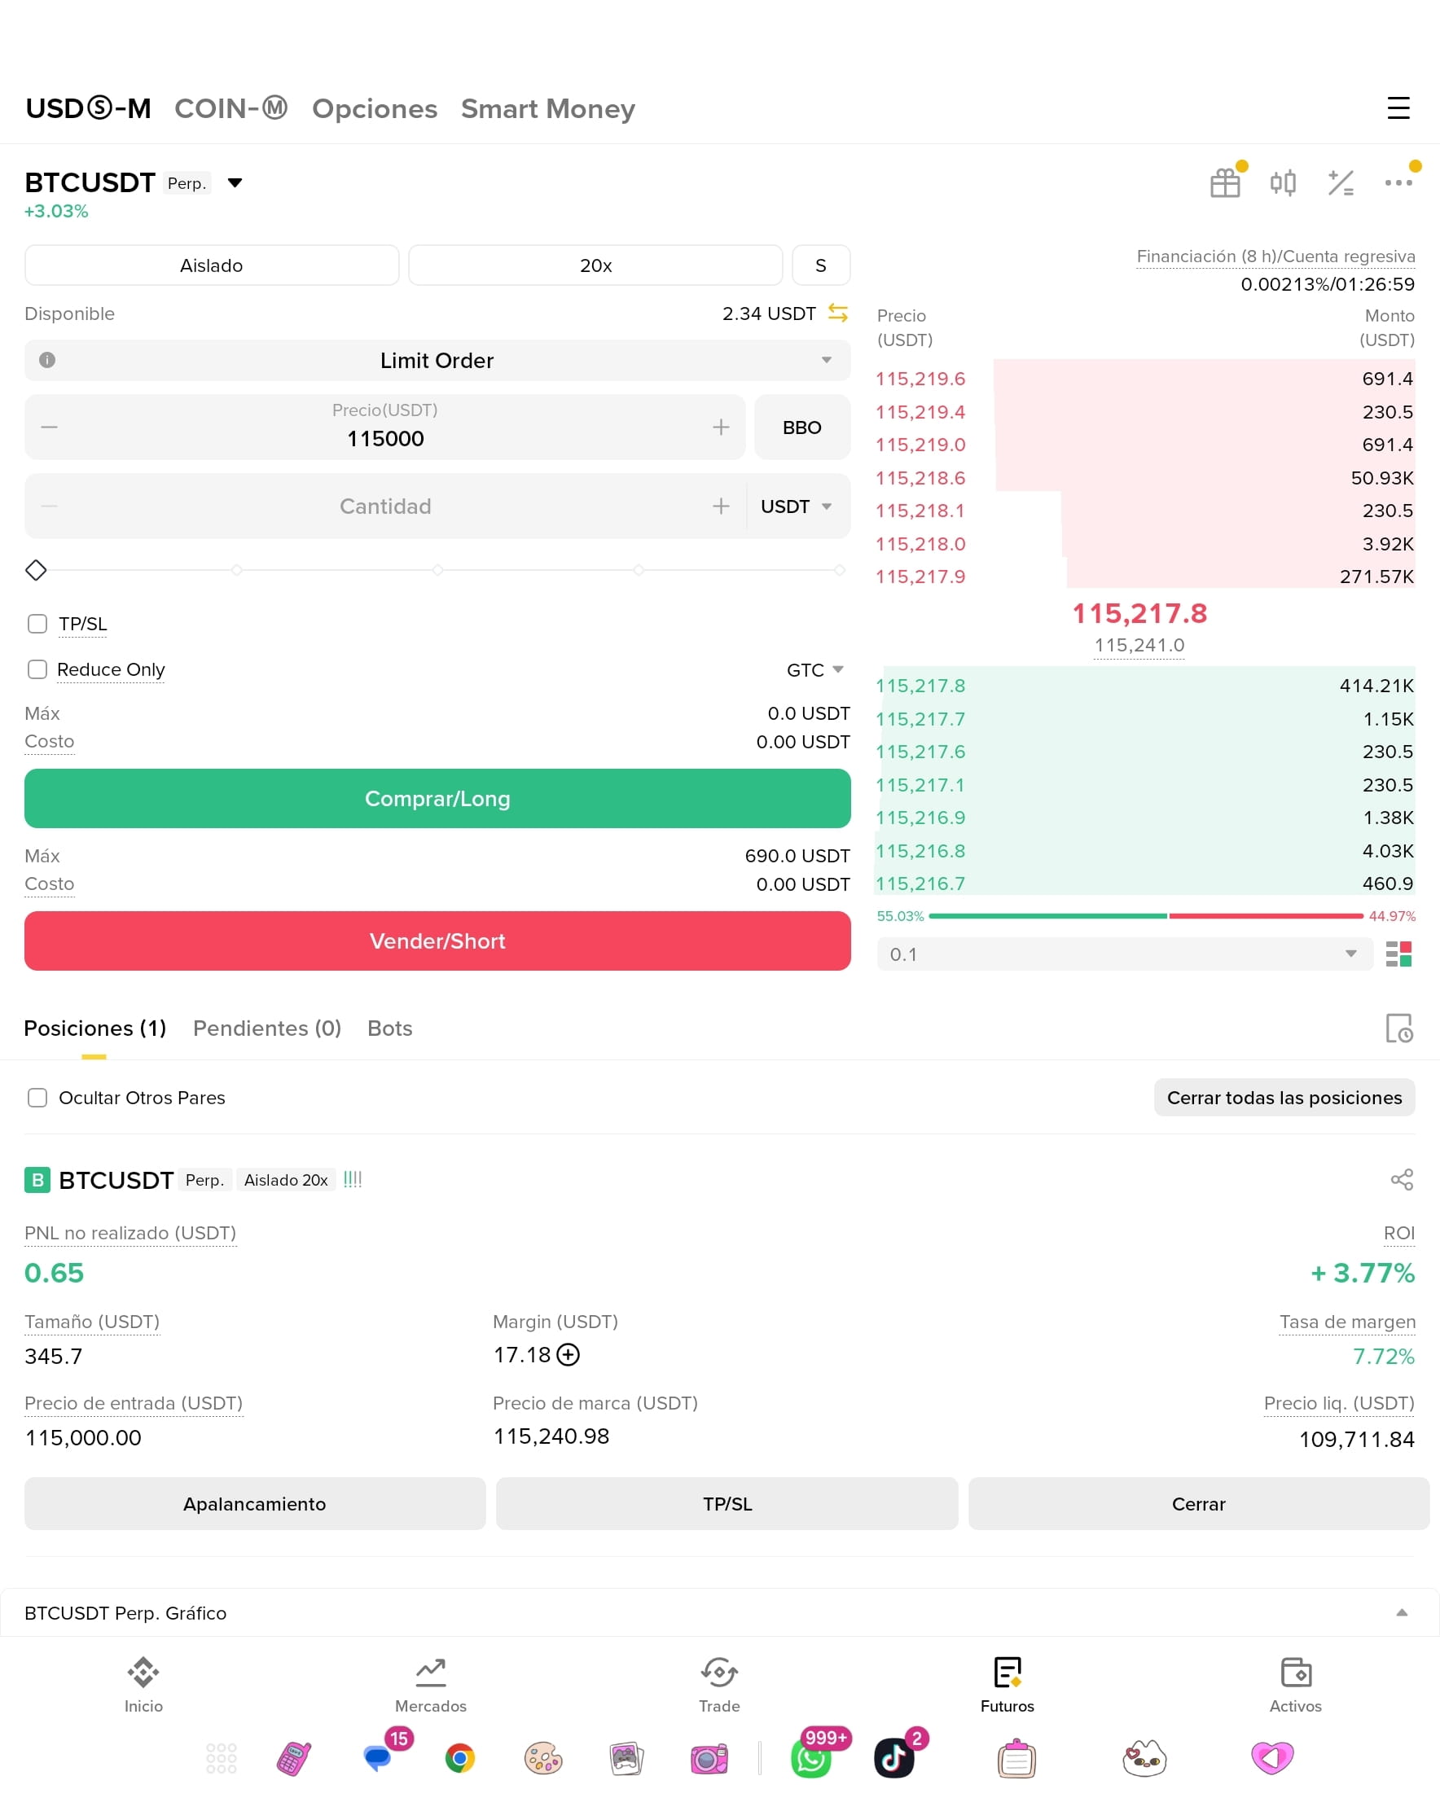Change the 20x leverage button
This screenshot has width=1440, height=1798.
[x=595, y=265]
